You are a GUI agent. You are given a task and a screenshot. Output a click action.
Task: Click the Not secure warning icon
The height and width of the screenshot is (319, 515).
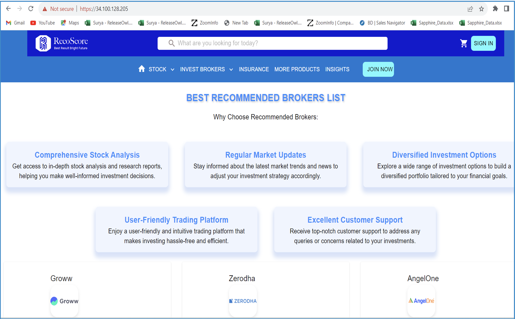click(45, 9)
